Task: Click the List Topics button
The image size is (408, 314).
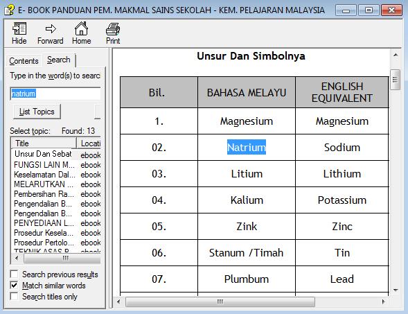Action: [37, 112]
